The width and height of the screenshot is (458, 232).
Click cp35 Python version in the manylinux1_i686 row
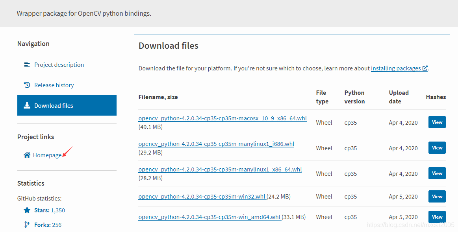[350, 148]
